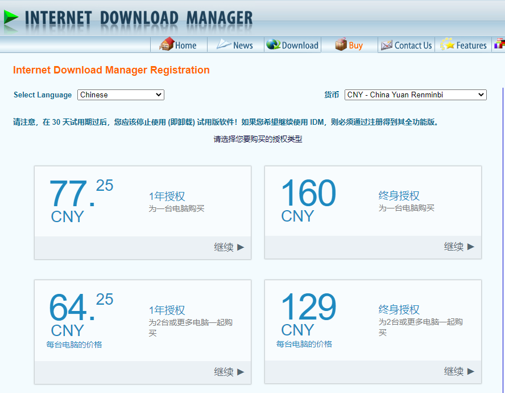Image resolution: width=505 pixels, height=393 pixels.
Task: Select the 77.25 CNY price figure
Action: point(80,200)
